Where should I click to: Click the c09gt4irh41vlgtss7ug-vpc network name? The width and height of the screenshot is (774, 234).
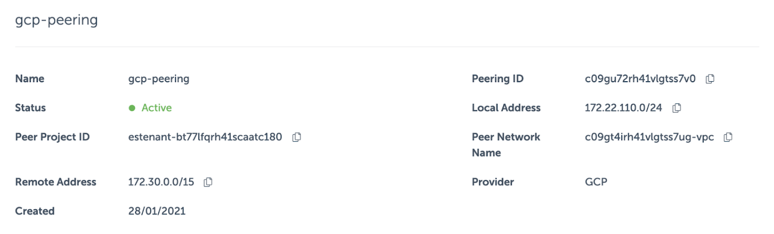pyautogui.click(x=649, y=137)
